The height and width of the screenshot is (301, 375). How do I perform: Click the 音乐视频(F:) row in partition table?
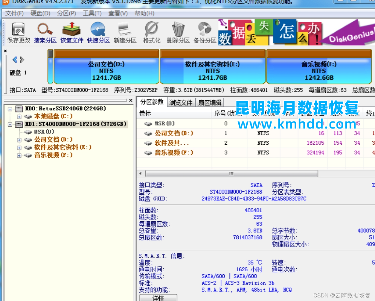[256, 153]
